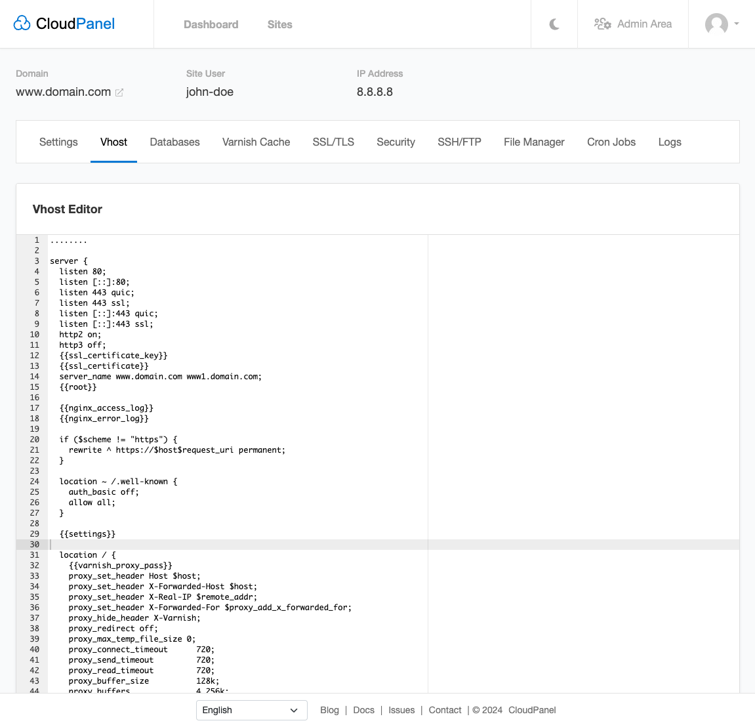Click the Admin Area group icon
755x727 pixels.
coord(602,24)
